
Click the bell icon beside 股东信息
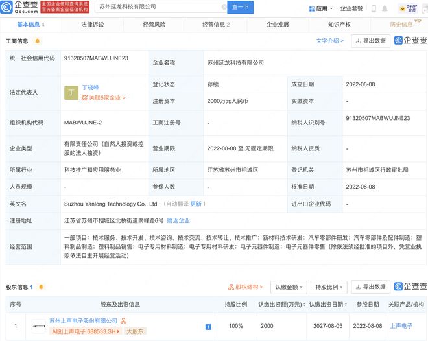[x=41, y=287]
